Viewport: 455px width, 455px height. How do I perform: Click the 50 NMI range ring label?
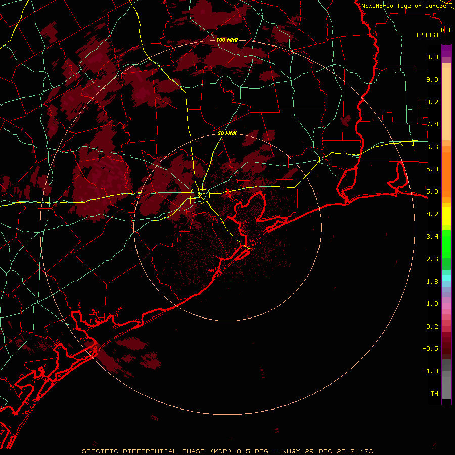227,133
